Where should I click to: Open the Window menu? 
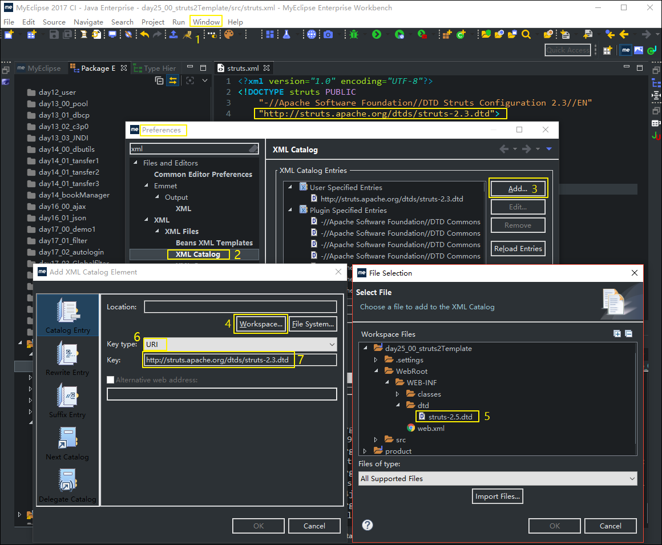(206, 22)
